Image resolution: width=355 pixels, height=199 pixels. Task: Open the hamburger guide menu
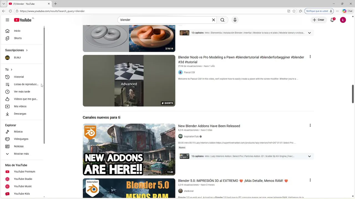click(7, 20)
